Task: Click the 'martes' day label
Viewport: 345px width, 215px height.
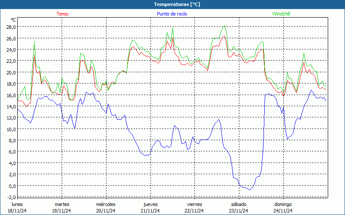Action: click(x=62, y=204)
